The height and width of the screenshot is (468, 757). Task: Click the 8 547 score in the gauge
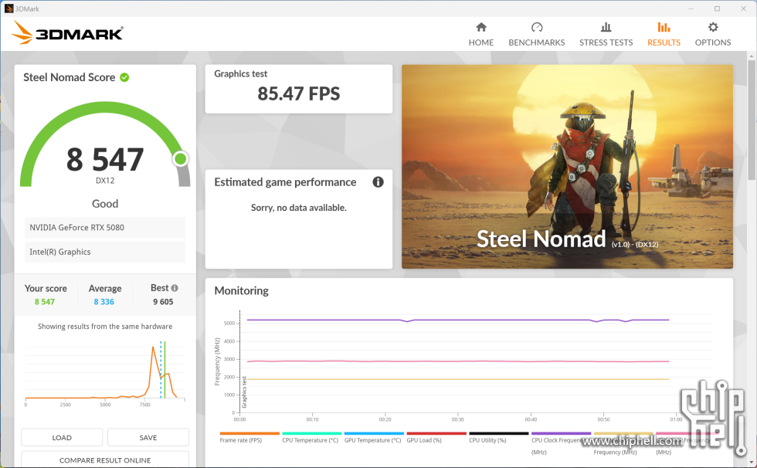click(x=105, y=160)
